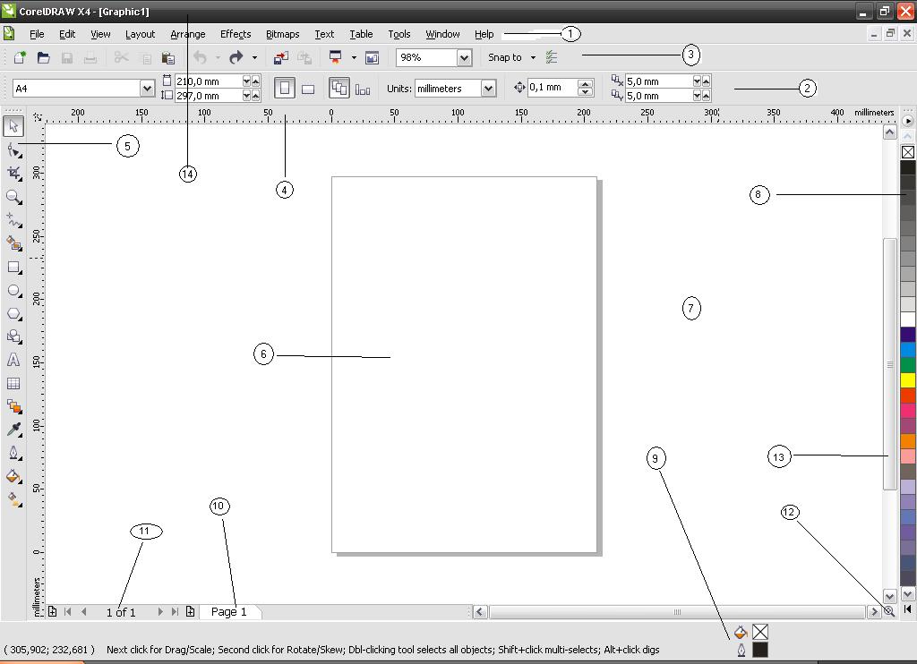The width and height of the screenshot is (917, 664).
Task: Open the page width 210,0 mm dropdown arrow
Action: click(x=246, y=81)
